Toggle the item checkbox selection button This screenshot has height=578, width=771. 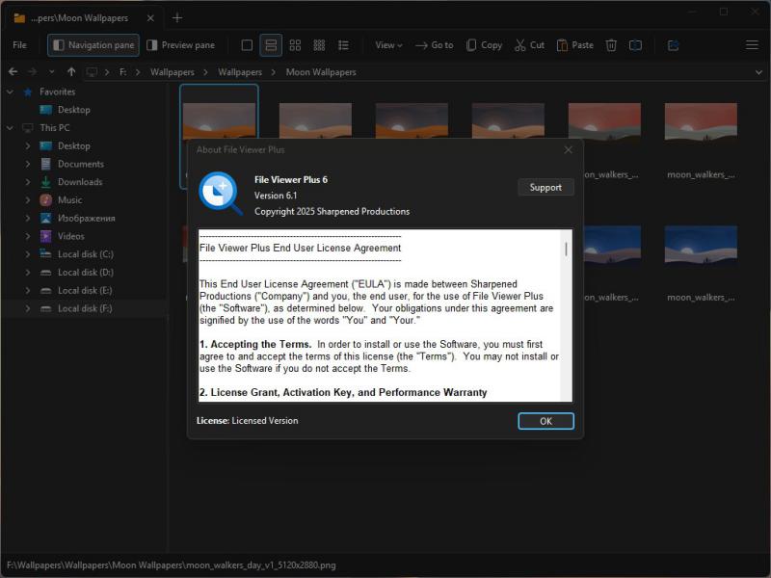tap(247, 45)
